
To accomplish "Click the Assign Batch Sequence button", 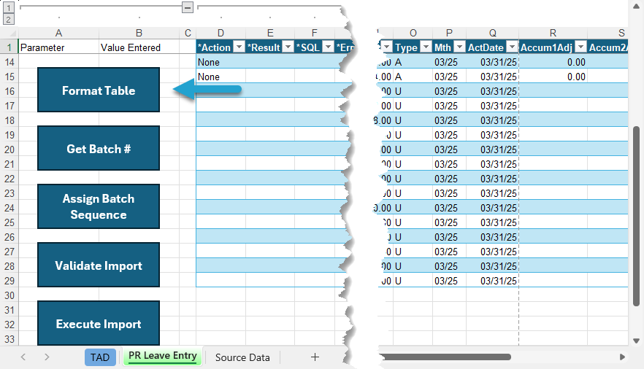I will point(99,206).
